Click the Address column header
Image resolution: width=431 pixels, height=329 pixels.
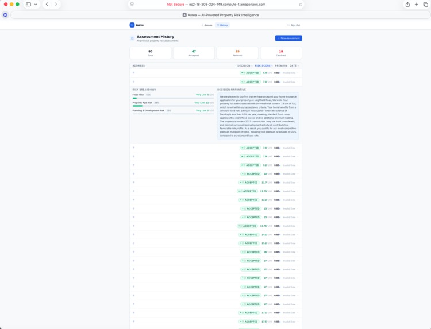pos(138,65)
